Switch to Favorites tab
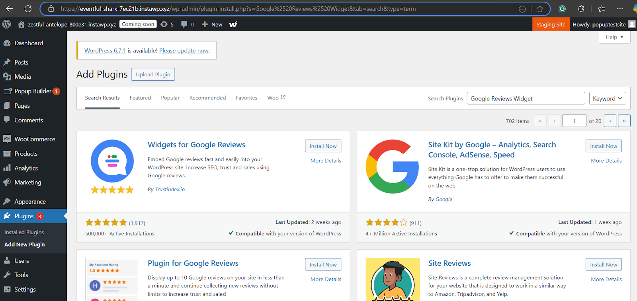This screenshot has width=637, height=301. (246, 98)
